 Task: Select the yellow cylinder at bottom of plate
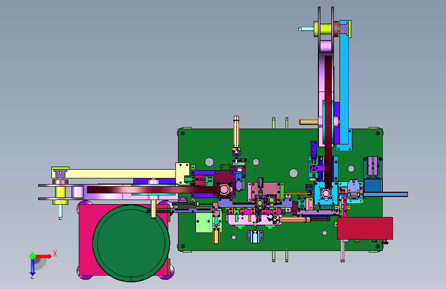tap(217, 236)
